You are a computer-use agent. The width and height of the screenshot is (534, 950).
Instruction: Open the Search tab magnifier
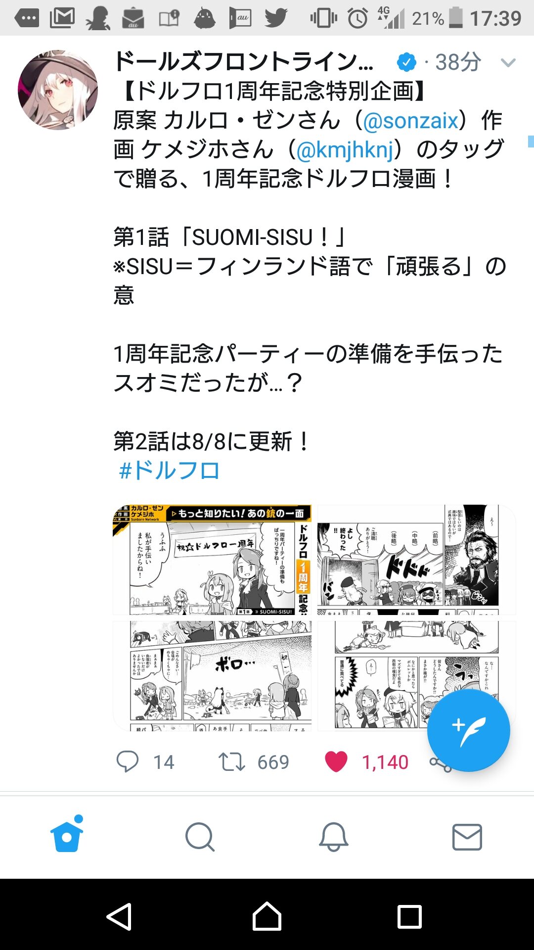click(200, 837)
